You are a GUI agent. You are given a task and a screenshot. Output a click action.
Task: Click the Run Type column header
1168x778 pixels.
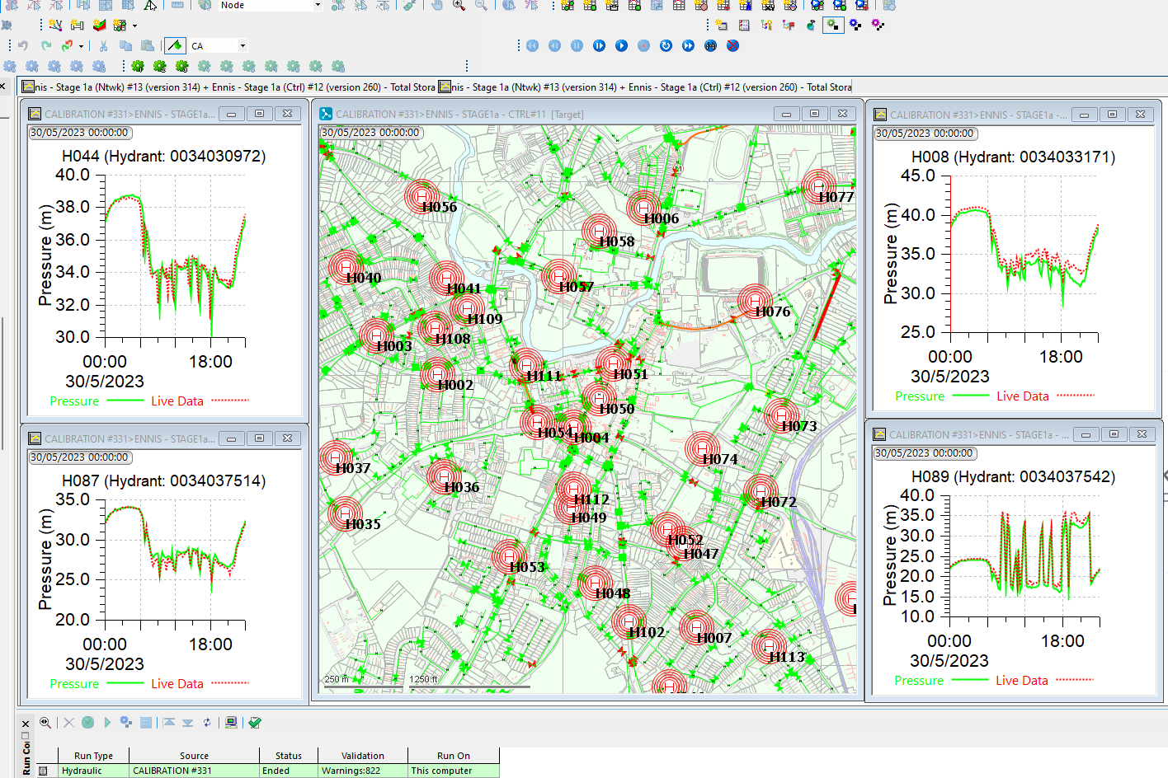pyautogui.click(x=93, y=756)
